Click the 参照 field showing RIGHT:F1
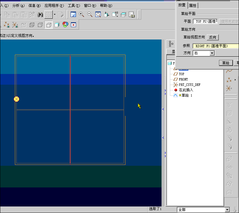Screen dimensions: 239x213 pyautogui.click(x=216, y=46)
